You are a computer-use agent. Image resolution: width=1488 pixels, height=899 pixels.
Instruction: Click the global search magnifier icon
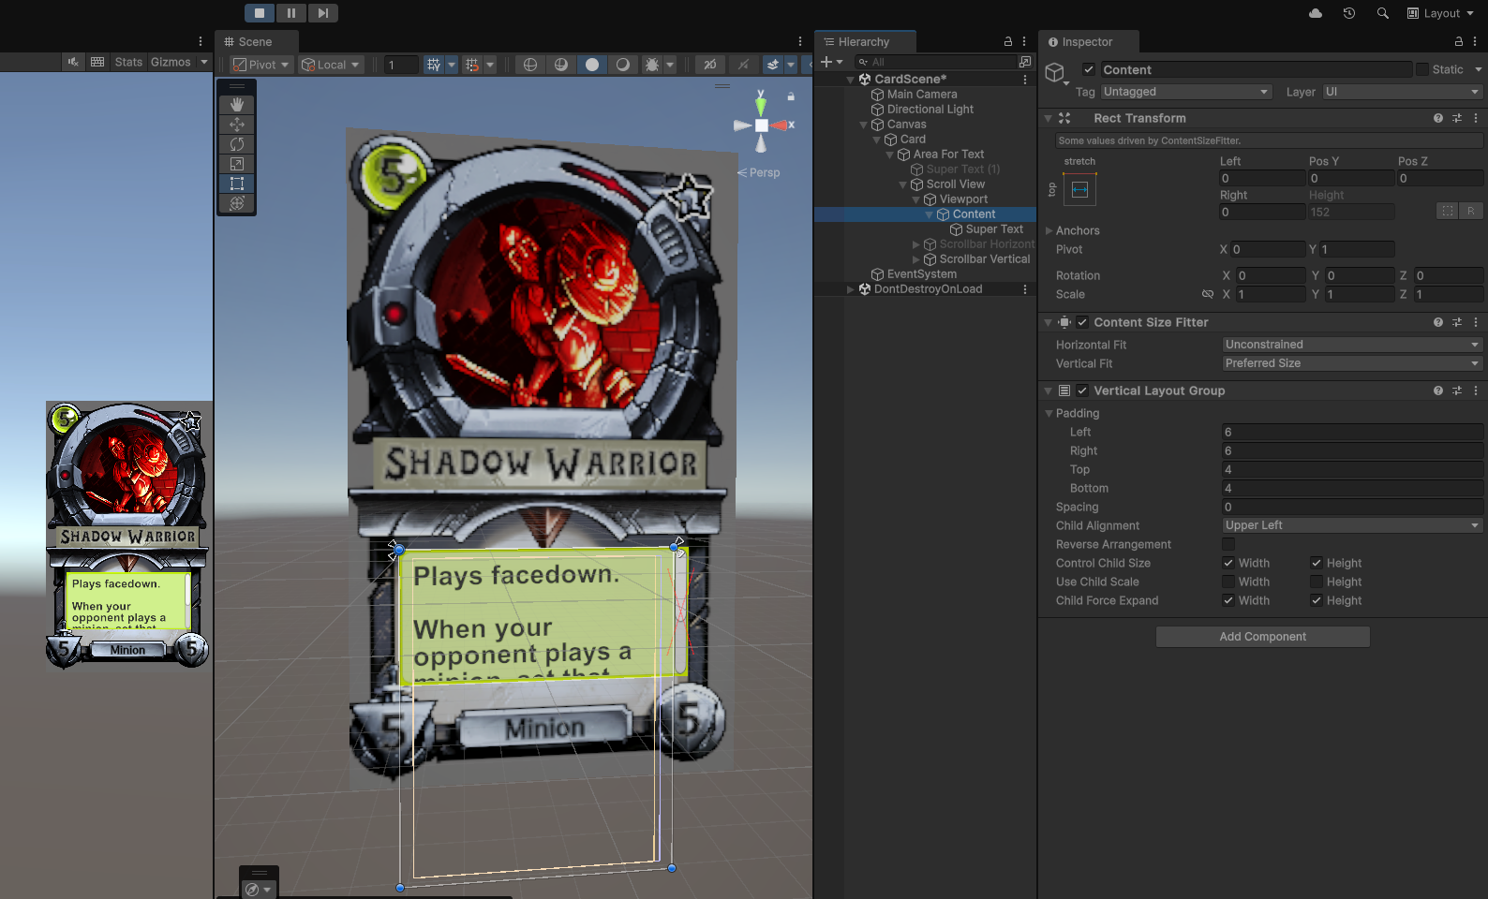click(x=1382, y=13)
